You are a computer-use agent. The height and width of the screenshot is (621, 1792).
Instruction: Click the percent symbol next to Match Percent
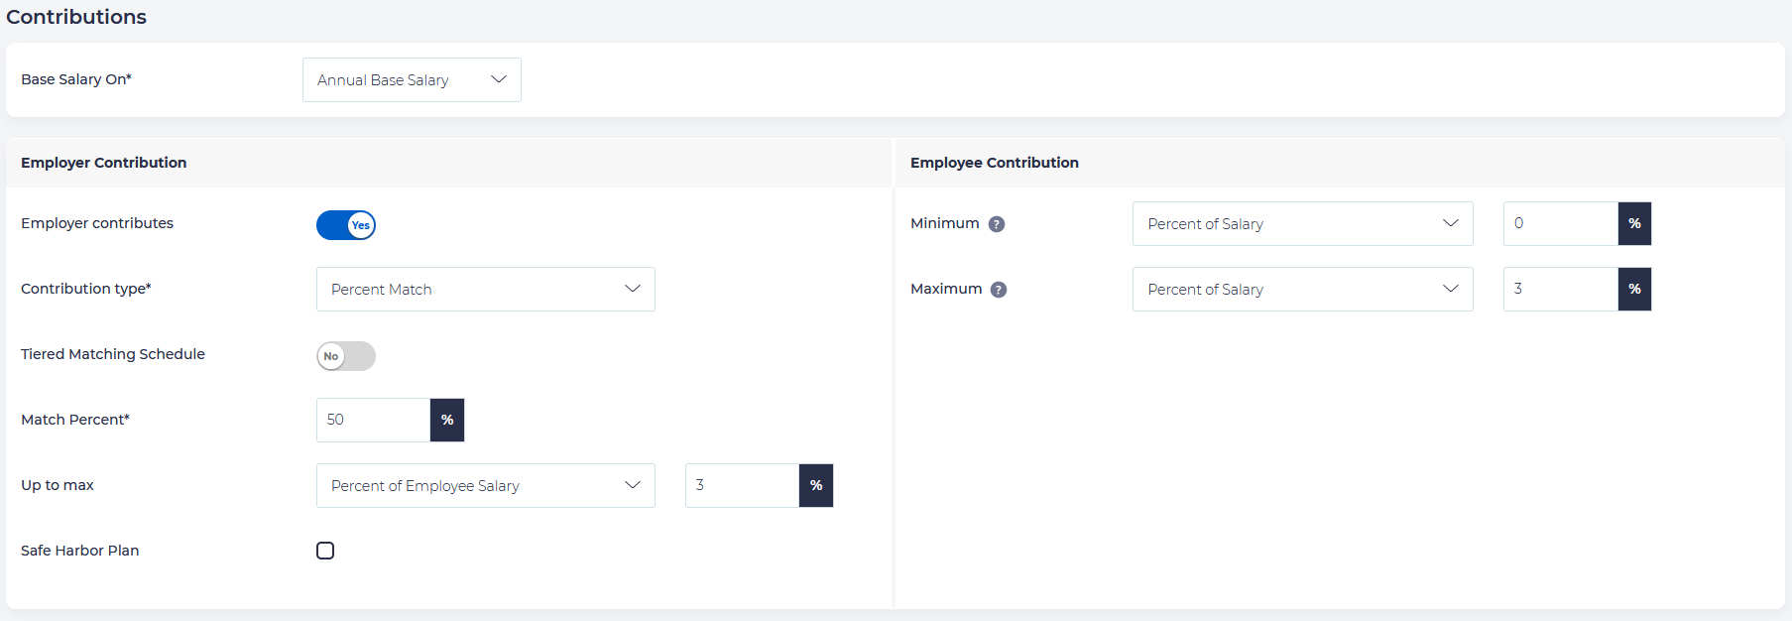click(447, 420)
